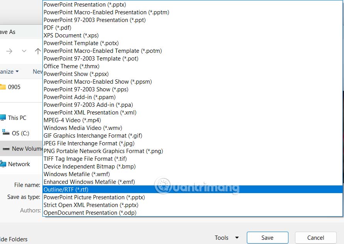Click the This PC monitor icon
The image size is (344, 244).
[x=3, y=118]
